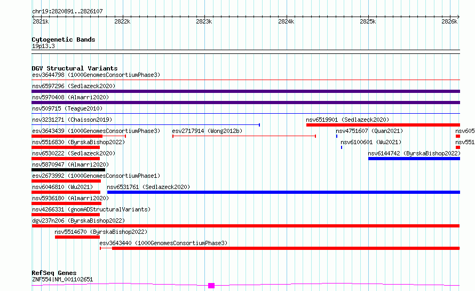Click the long blue bar under nsv6531761
Viewport: 475px width, 291px height.
pos(283,192)
